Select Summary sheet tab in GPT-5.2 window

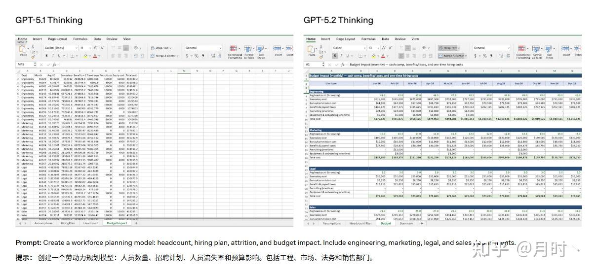point(406,223)
